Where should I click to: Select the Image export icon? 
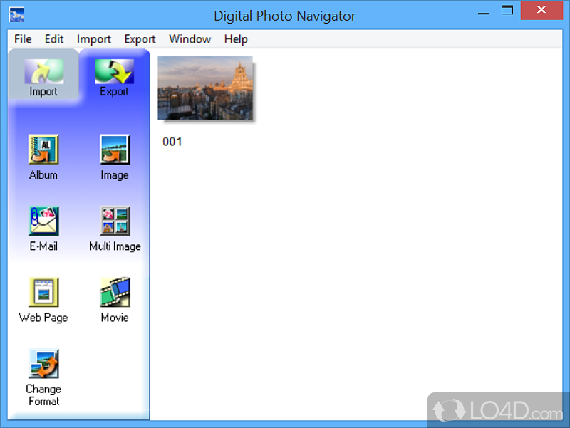coord(114,150)
